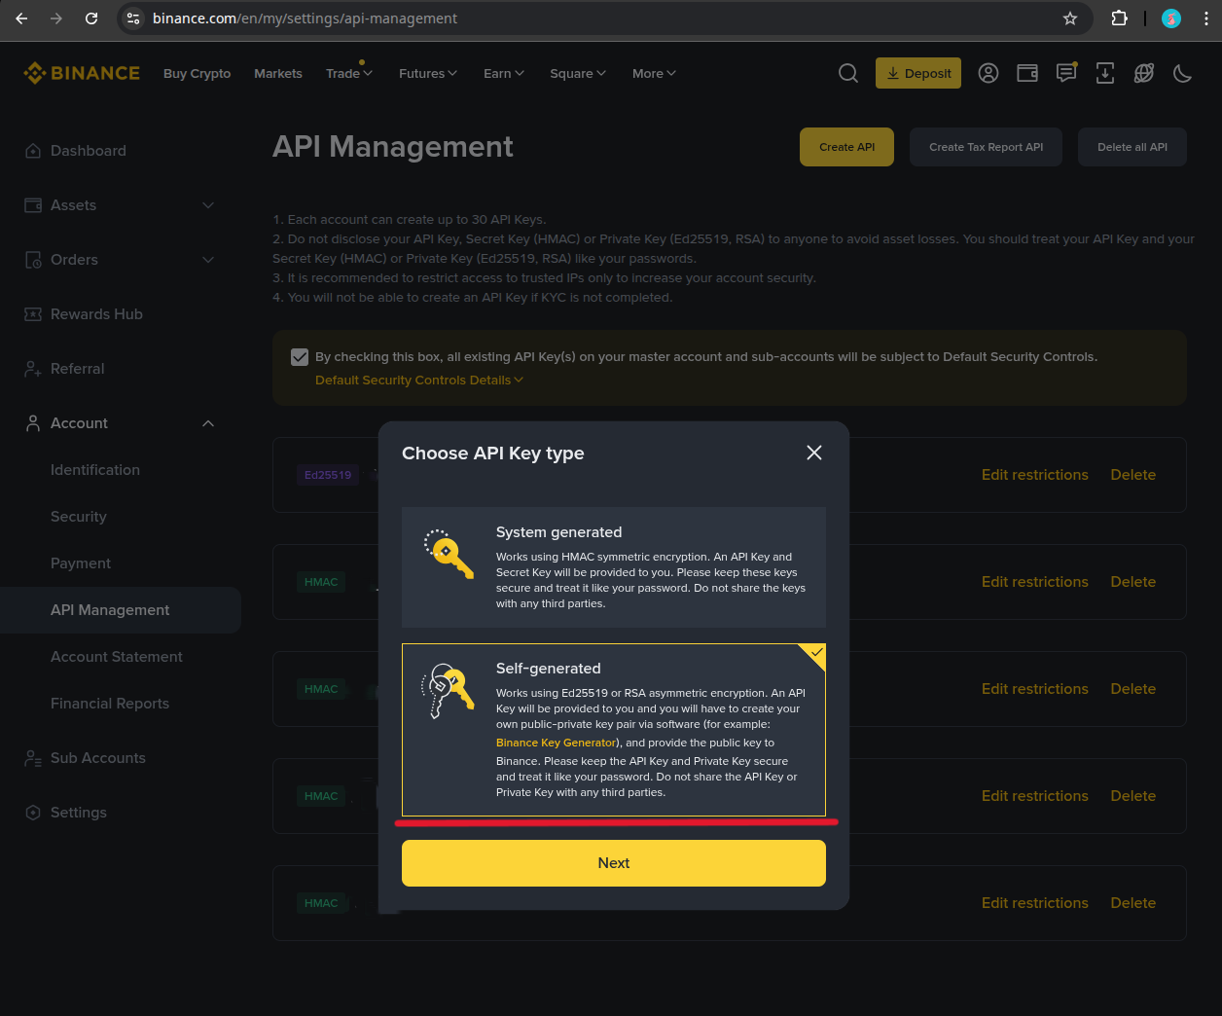Open the More dropdown menu
Viewport: 1222px width, 1016px height.
click(654, 74)
